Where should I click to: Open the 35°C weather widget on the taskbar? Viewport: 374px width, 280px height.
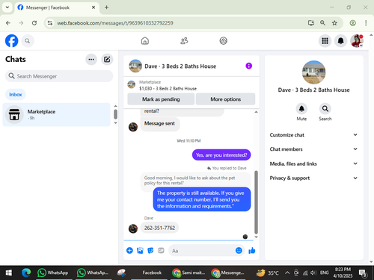pos(268,273)
